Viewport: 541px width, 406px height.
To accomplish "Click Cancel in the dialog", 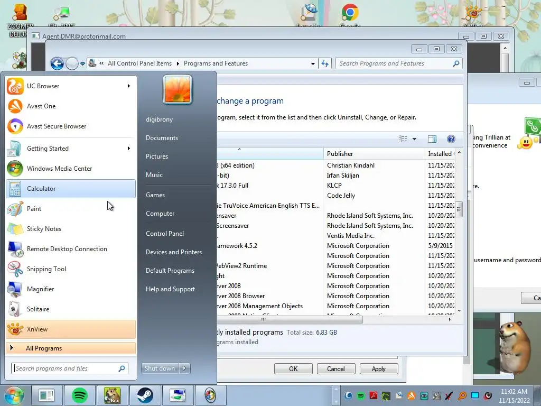I will (x=335, y=368).
